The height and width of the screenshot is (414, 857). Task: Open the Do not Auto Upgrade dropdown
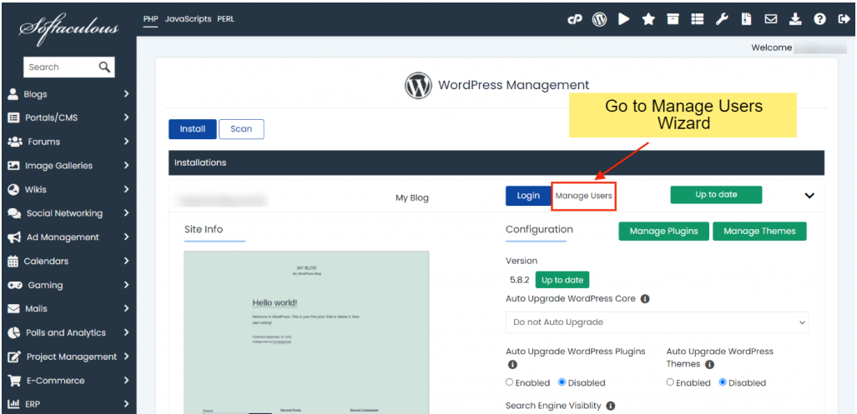tap(657, 322)
